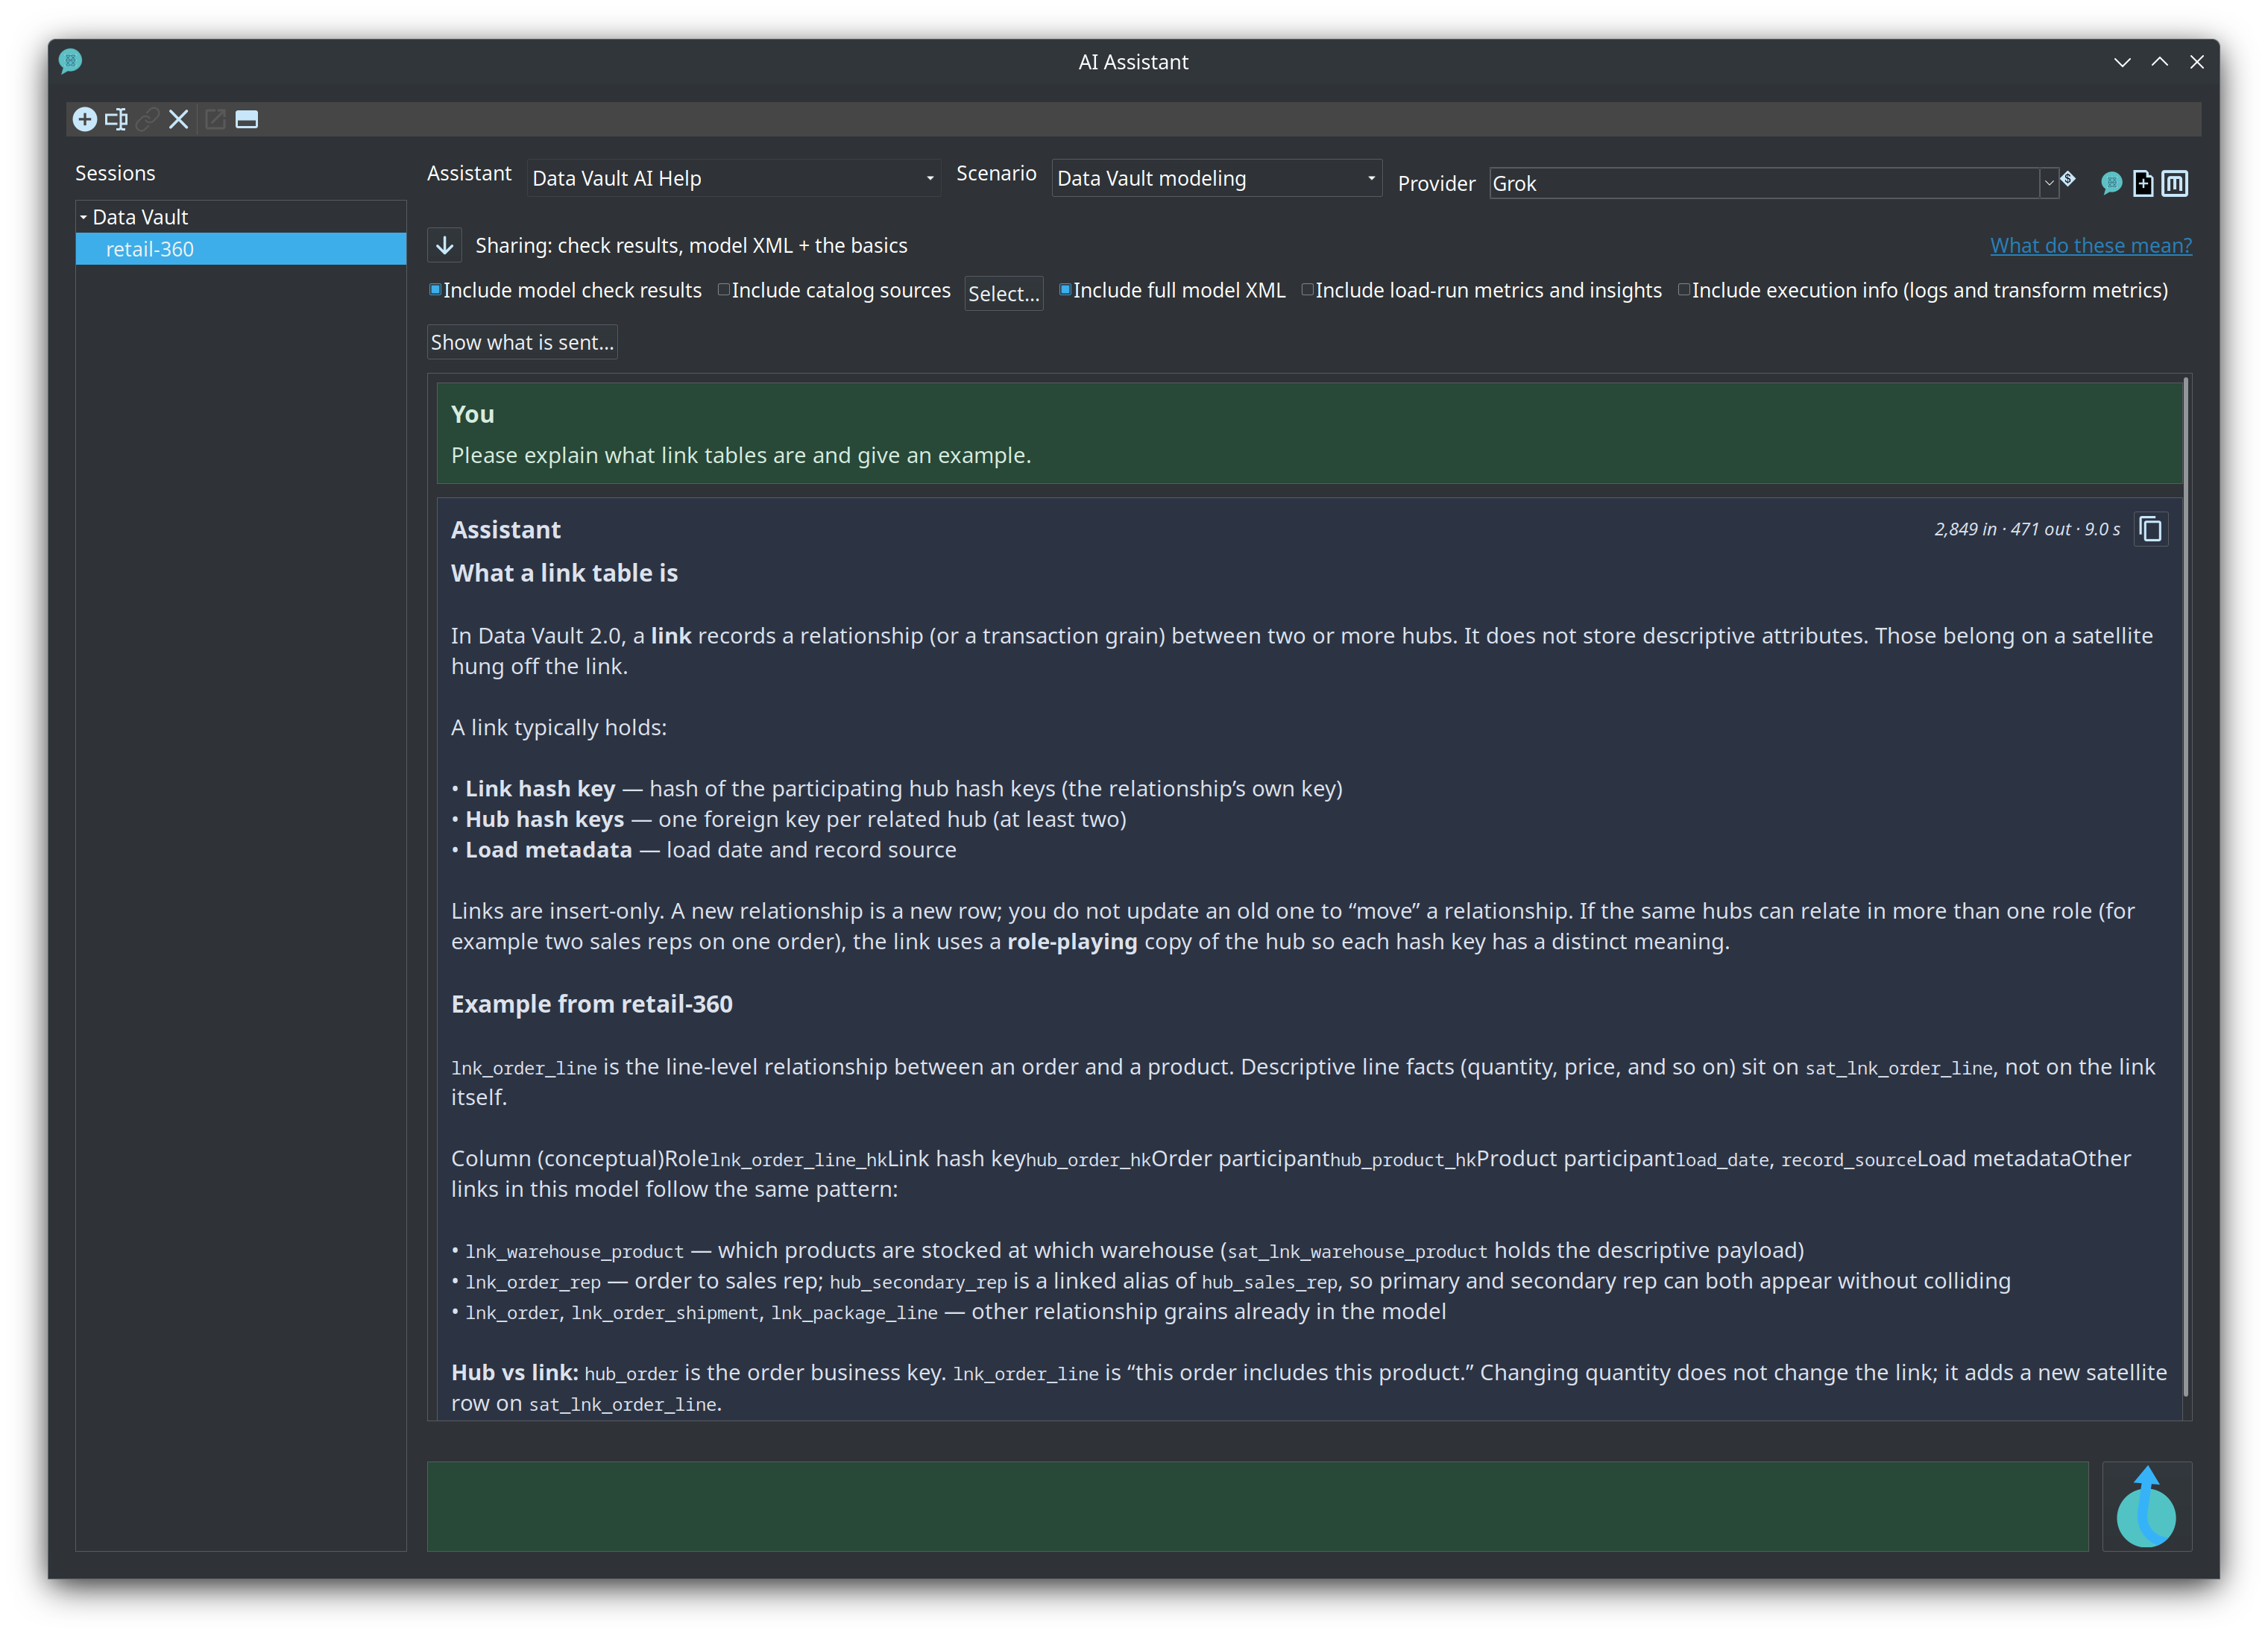Click the teal chat bubble assistant icon
Viewport: 2268px width, 1636px height.
(x=2111, y=183)
